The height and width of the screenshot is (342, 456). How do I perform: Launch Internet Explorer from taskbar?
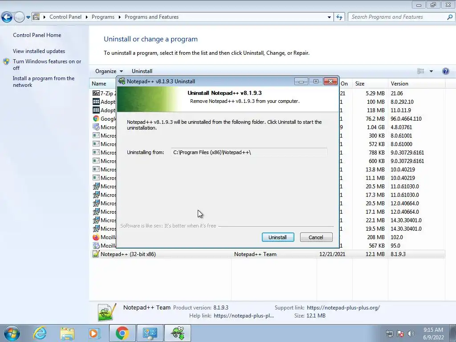(x=40, y=333)
